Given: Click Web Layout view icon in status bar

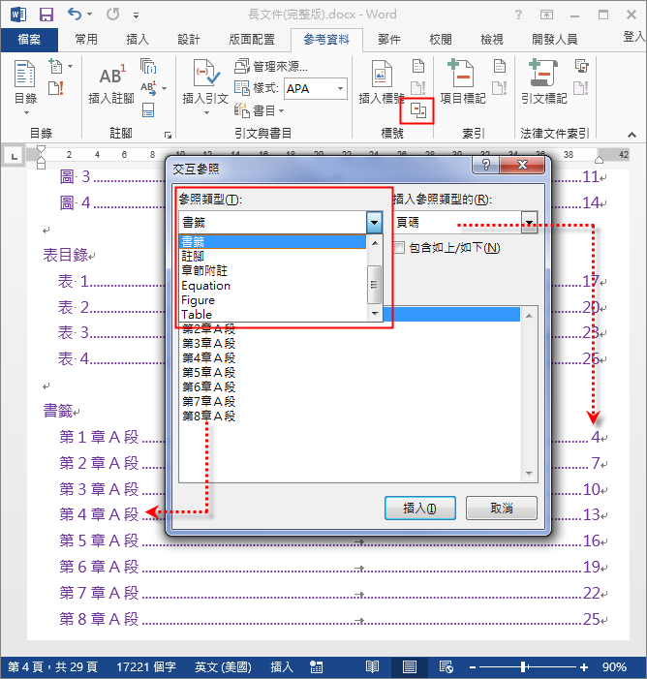Looking at the screenshot, I should pos(447,666).
